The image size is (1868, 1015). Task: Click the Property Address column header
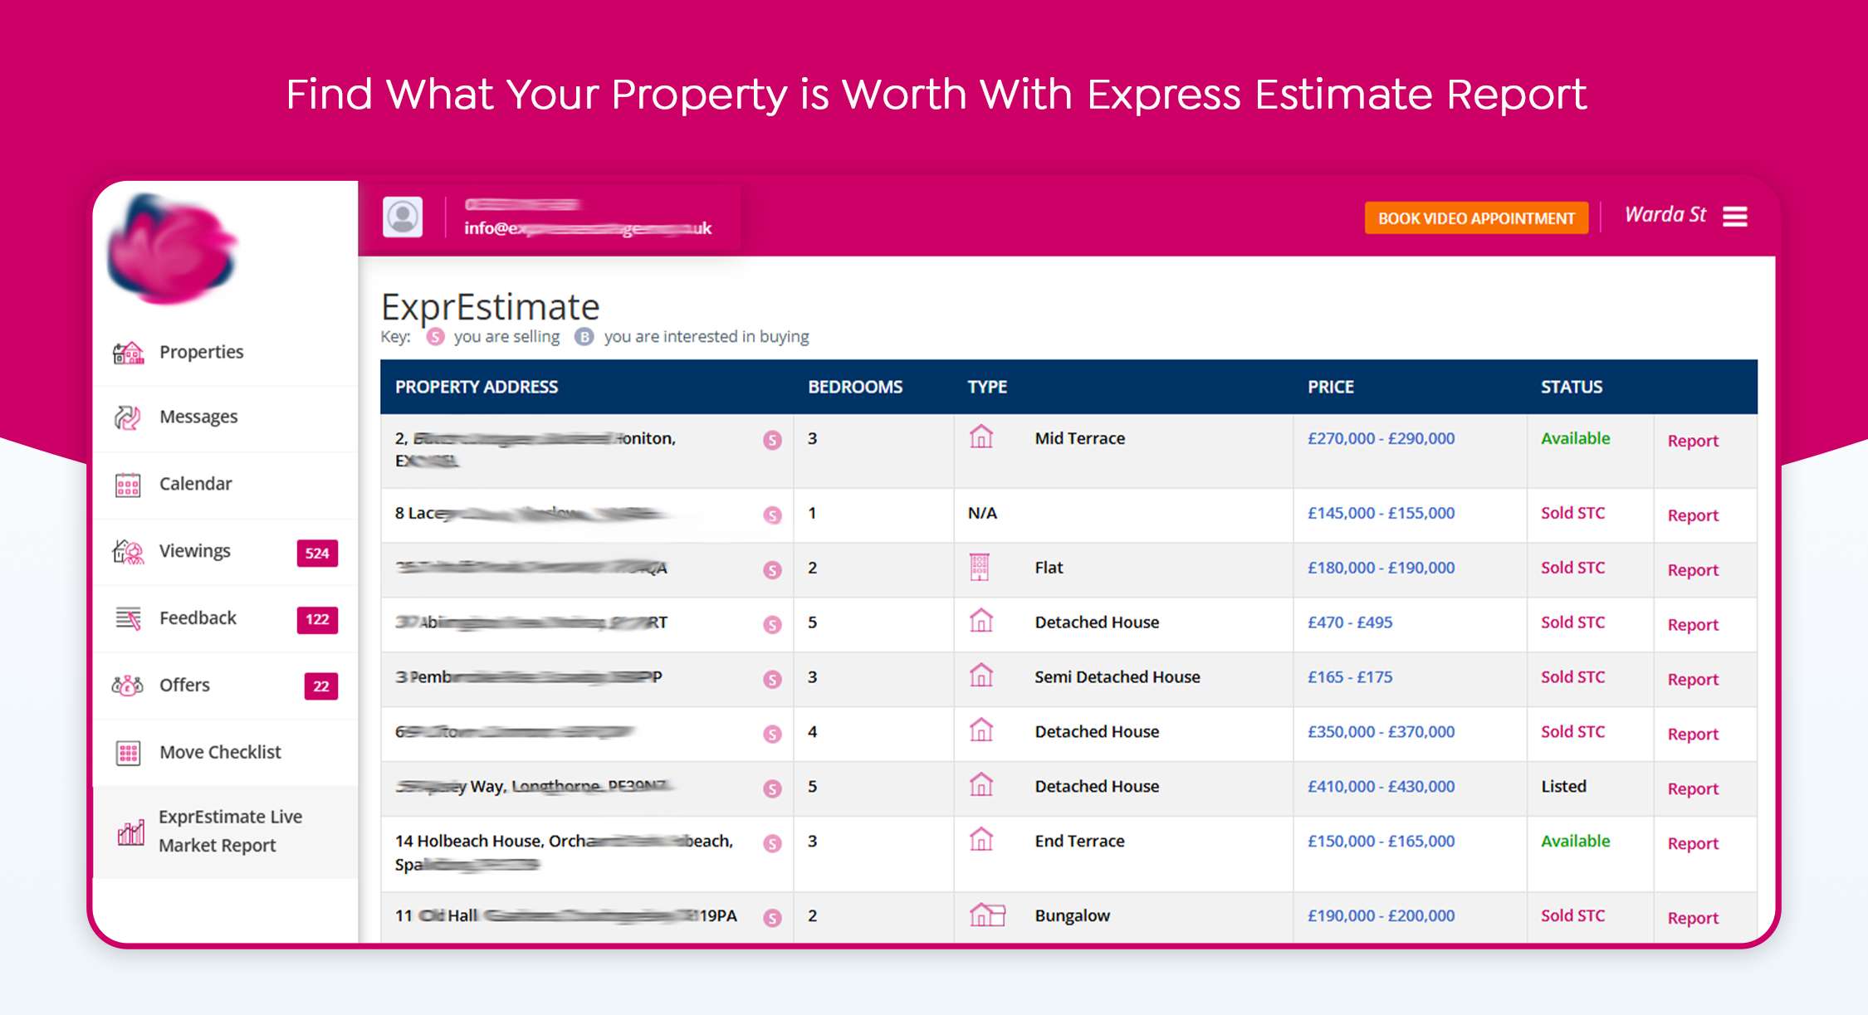pos(477,387)
